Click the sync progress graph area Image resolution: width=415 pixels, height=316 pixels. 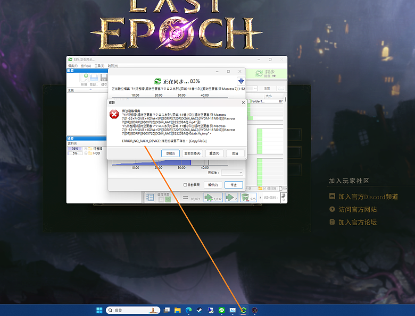pyautogui.click(x=170, y=163)
